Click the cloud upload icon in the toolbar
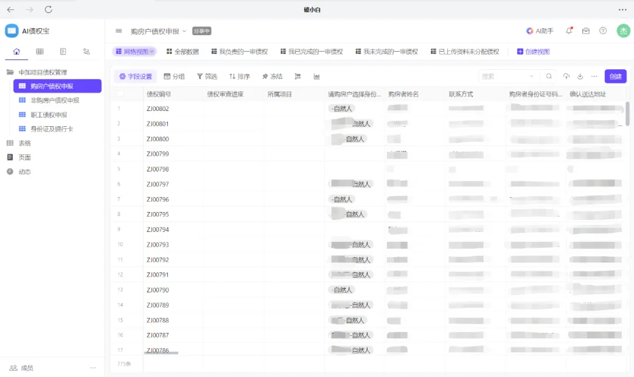The image size is (634, 377). (x=566, y=76)
